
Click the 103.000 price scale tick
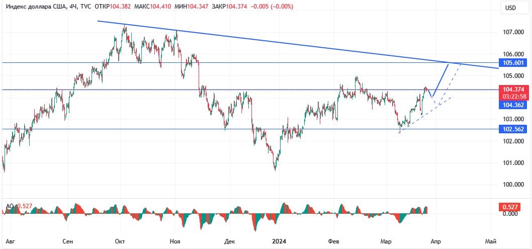point(513,119)
